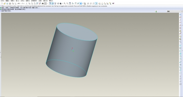
Task: Click the shaded sphere appearance icon
Action: 61,4
